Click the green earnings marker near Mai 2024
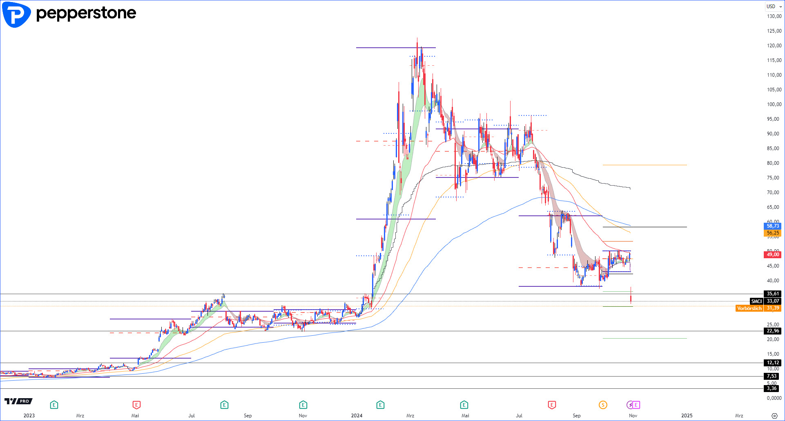The image size is (785, 421). (464, 405)
